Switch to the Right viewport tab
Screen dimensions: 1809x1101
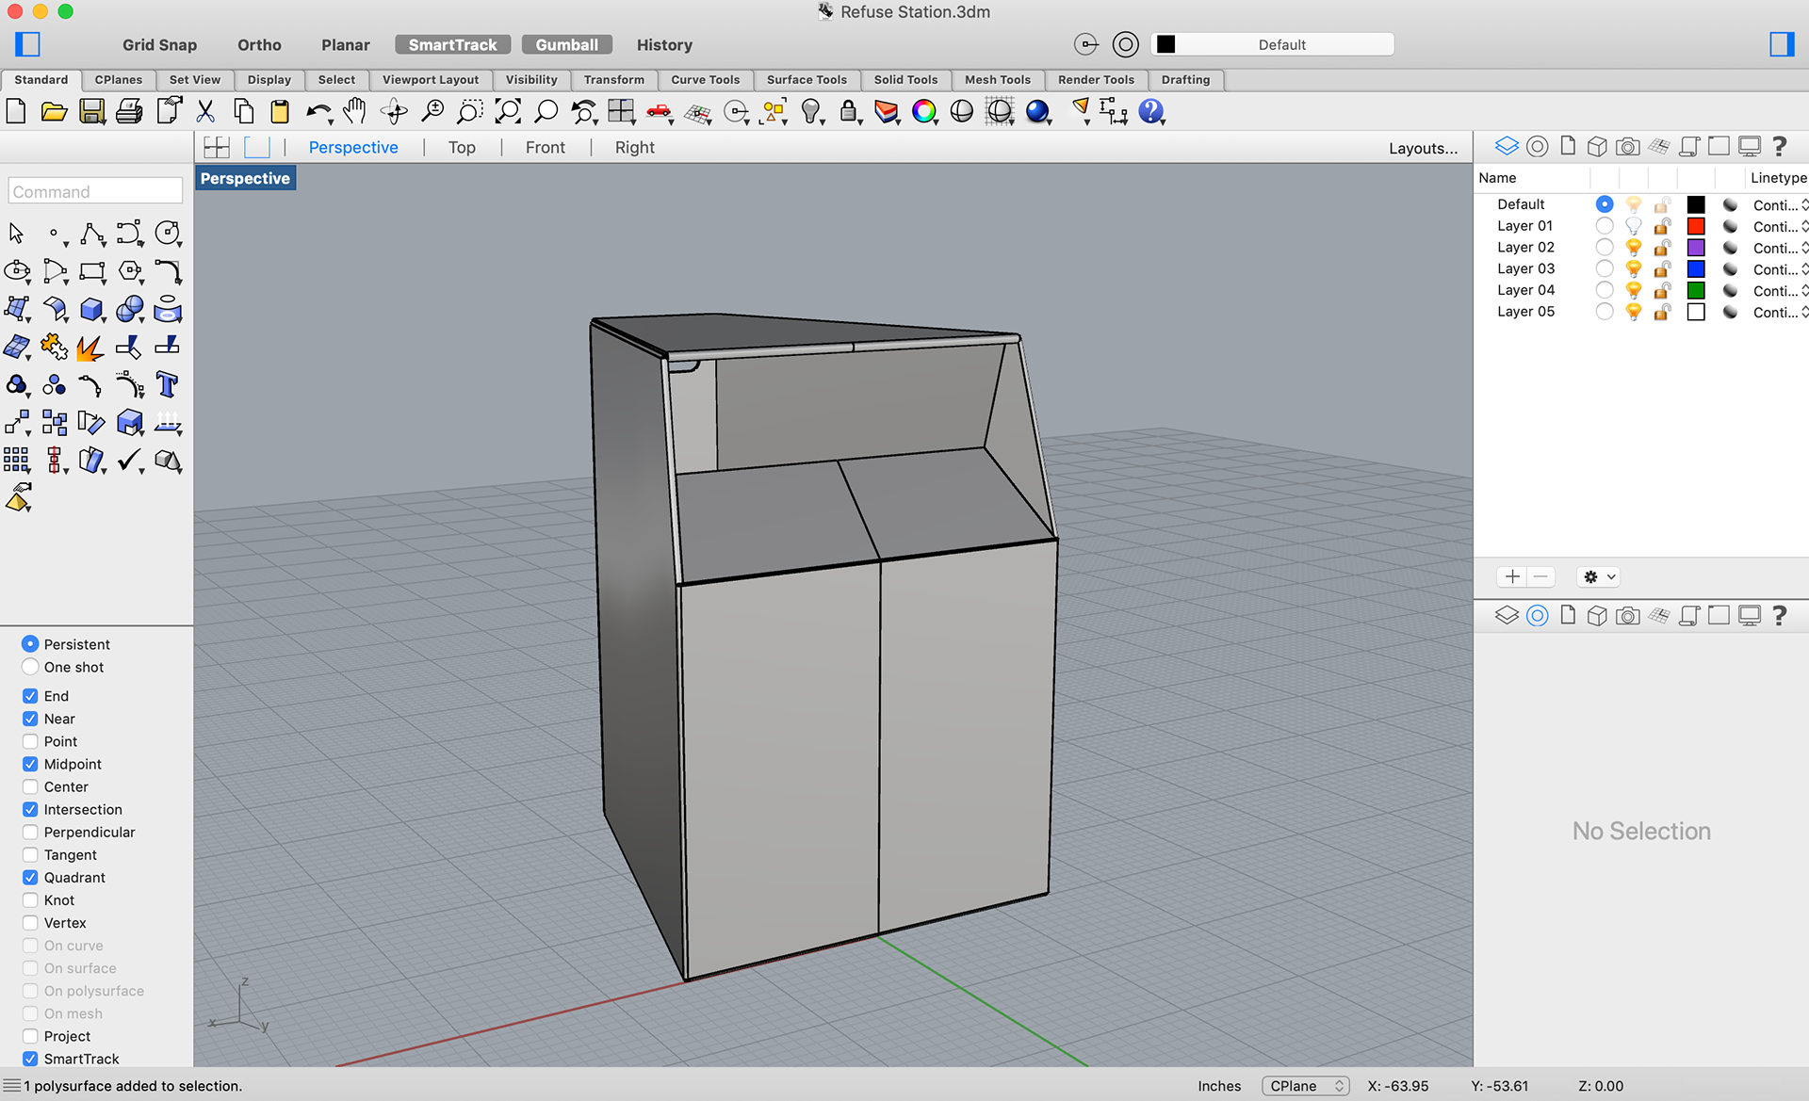pyautogui.click(x=634, y=147)
